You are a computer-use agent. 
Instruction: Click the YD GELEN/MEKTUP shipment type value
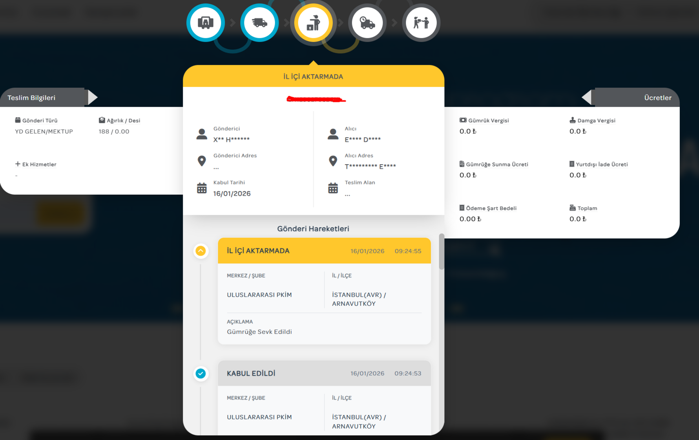(44, 132)
